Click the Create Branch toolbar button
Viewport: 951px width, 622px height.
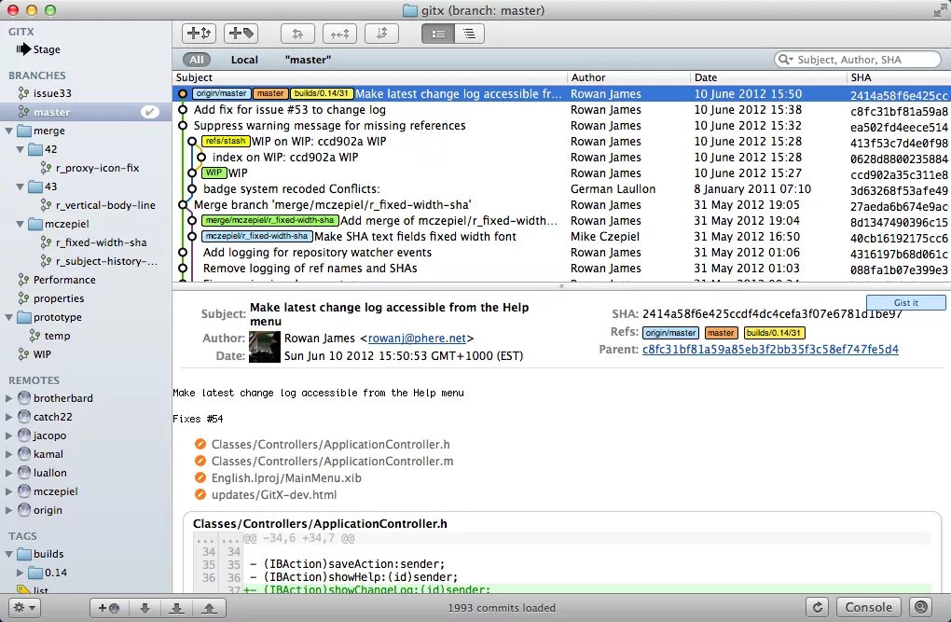tap(199, 34)
